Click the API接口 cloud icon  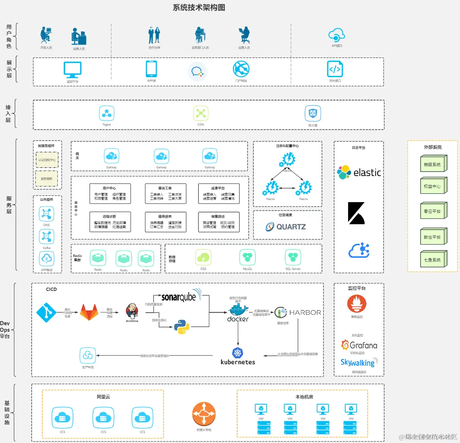(337, 35)
